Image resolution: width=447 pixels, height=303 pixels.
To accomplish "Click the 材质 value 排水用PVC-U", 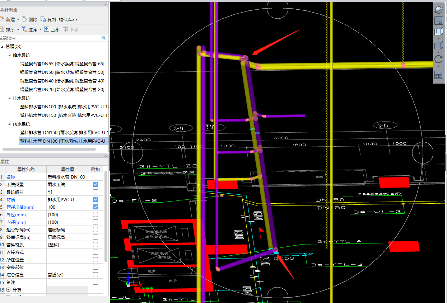I will [67, 199].
